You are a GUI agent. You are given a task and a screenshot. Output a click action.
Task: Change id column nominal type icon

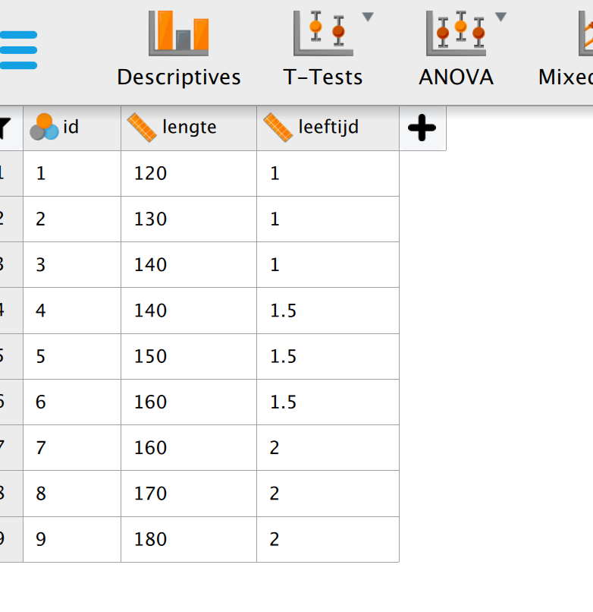coord(44,127)
